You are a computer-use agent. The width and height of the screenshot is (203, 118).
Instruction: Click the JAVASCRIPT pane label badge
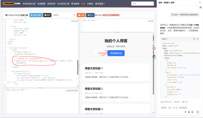(72, 91)
